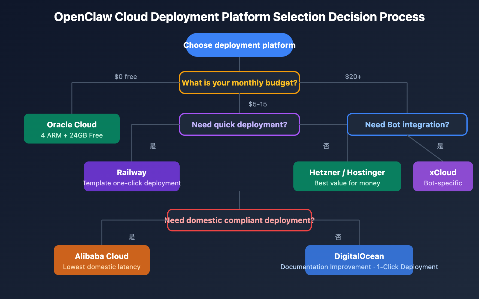
Task: Open the "Need domestic compliant deployment?" decision box
Action: click(239, 220)
